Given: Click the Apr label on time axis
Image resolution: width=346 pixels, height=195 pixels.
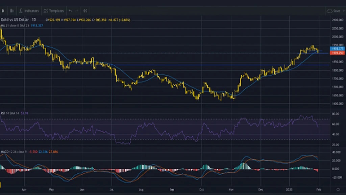Looking at the screenshot, I should click(24, 190).
